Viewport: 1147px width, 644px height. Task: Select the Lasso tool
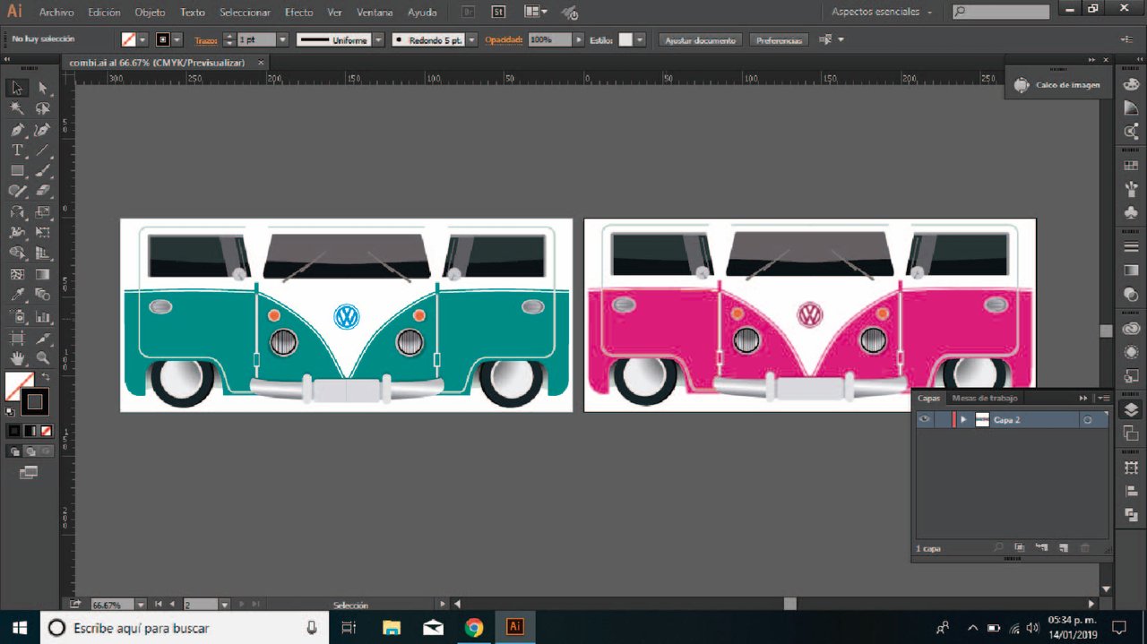tap(42, 108)
